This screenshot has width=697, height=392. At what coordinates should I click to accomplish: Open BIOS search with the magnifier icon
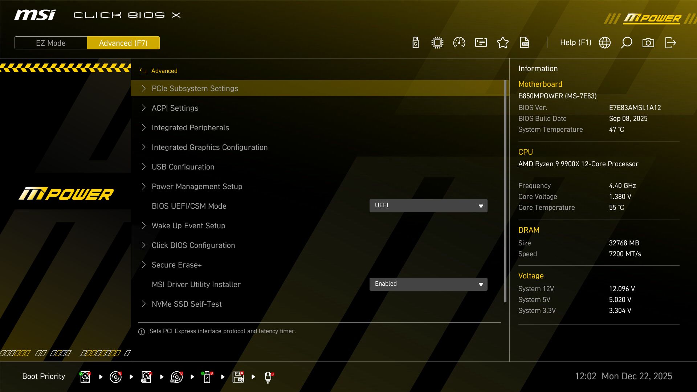point(627,42)
